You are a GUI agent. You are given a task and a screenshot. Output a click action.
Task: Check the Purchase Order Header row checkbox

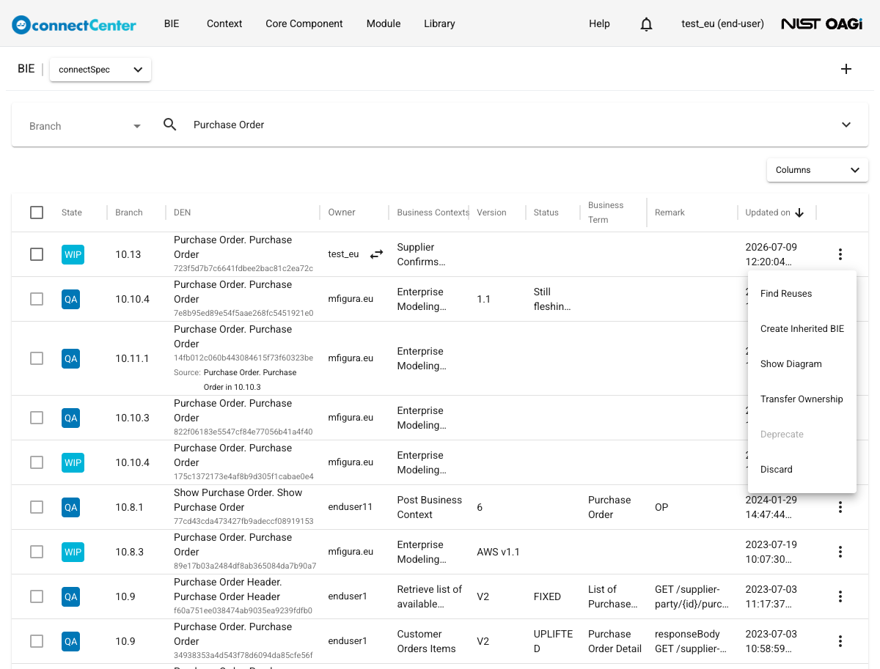(37, 596)
